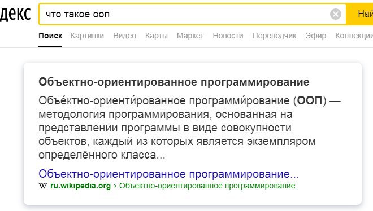Clear the search query with the X icon
Image resolution: width=373 pixels, height=211 pixels.
point(336,14)
